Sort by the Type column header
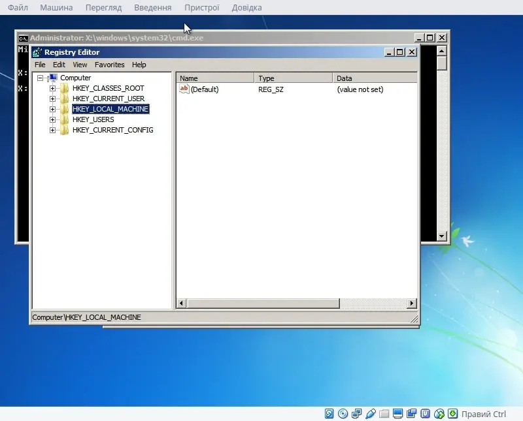This screenshot has width=523, height=421. [294, 78]
